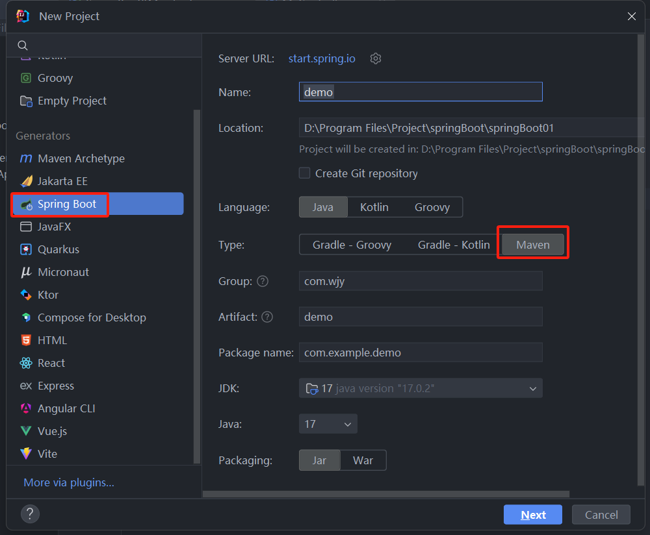The width and height of the screenshot is (650, 535).
Task: Enable Create Git repository checkbox
Action: click(305, 173)
